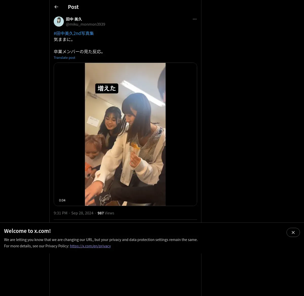Click the Welcome to x.com! heading

point(27,231)
